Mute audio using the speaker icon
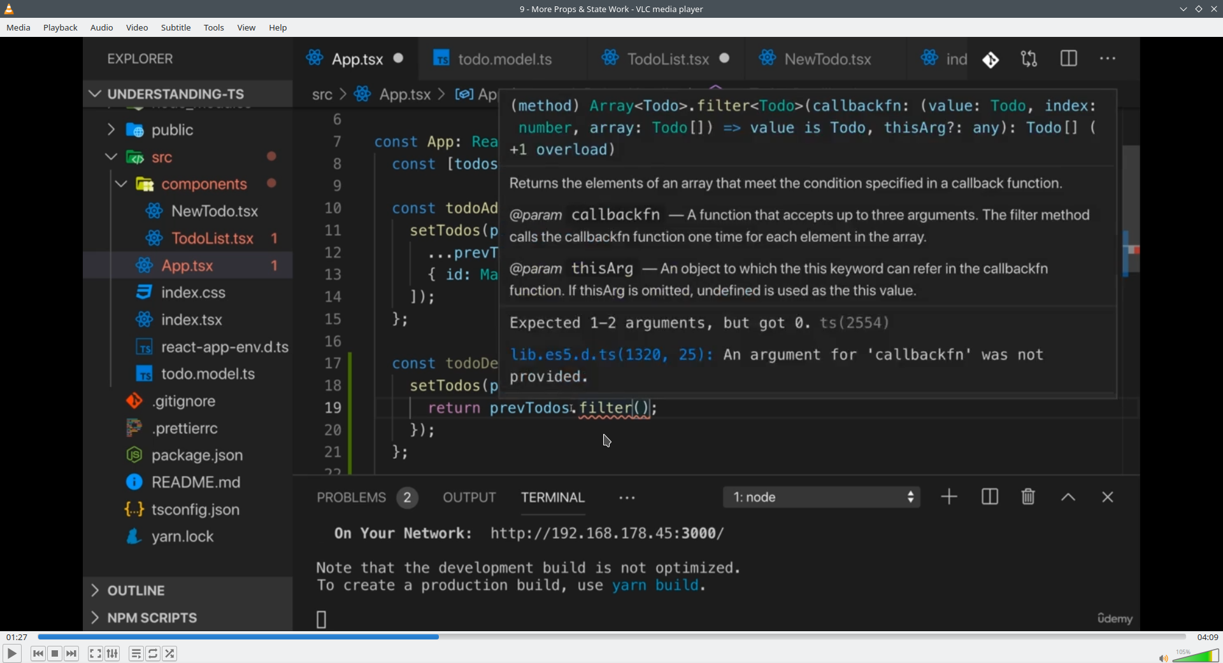This screenshot has width=1223, height=663. (x=1162, y=658)
